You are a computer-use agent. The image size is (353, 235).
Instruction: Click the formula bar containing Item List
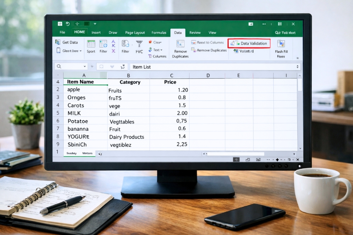[176, 67]
